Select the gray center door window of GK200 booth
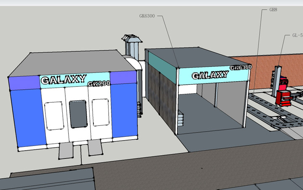The width and height of the screenshot is (303, 190). coord(78,114)
